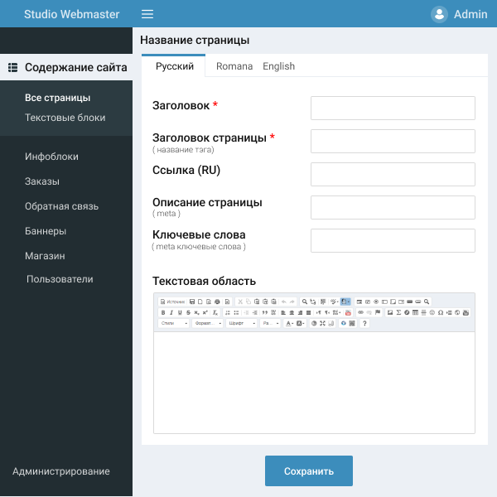Insert a table using editor toolbar
Viewport: 497px width, 497px height.
click(415, 312)
